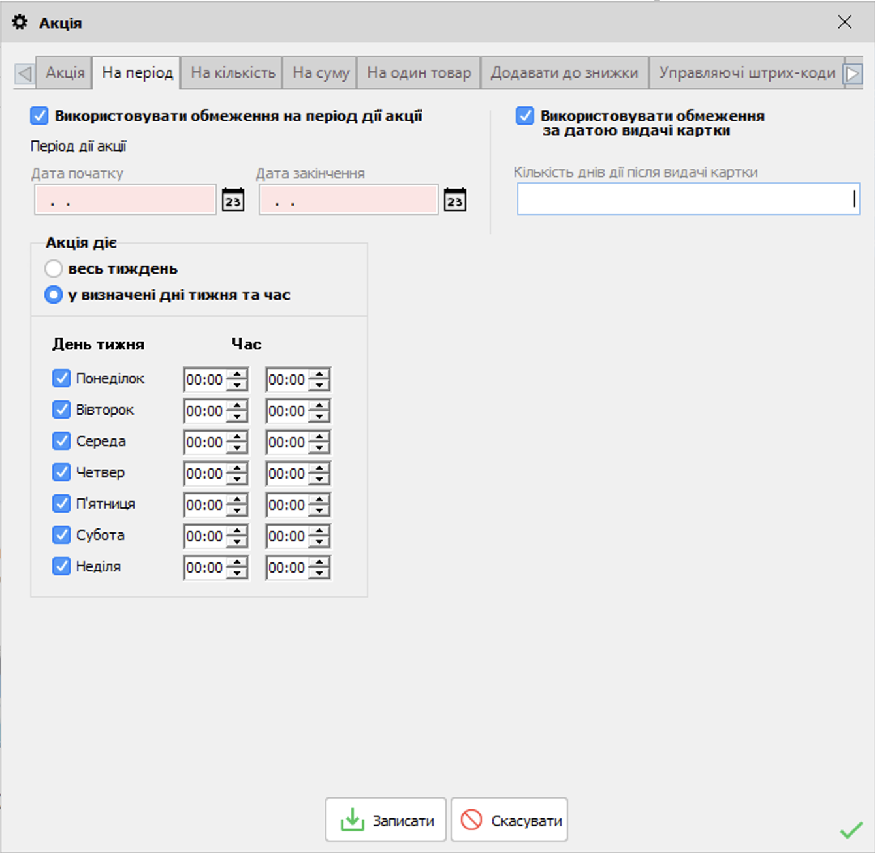Open calendar picker for Дата початку
Viewport: 875px width, 853px height.
click(233, 200)
